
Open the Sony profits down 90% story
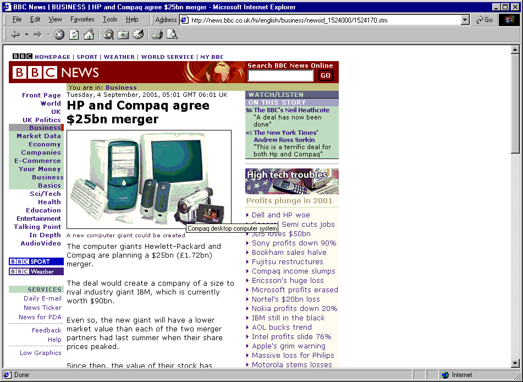coord(294,243)
